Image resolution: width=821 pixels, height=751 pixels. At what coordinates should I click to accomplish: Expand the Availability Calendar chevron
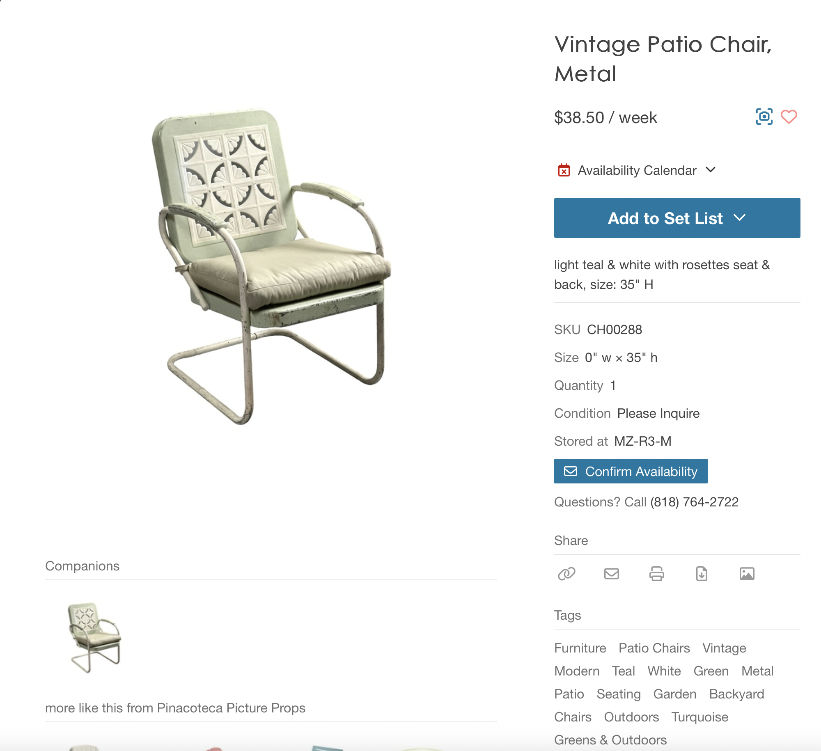(711, 169)
